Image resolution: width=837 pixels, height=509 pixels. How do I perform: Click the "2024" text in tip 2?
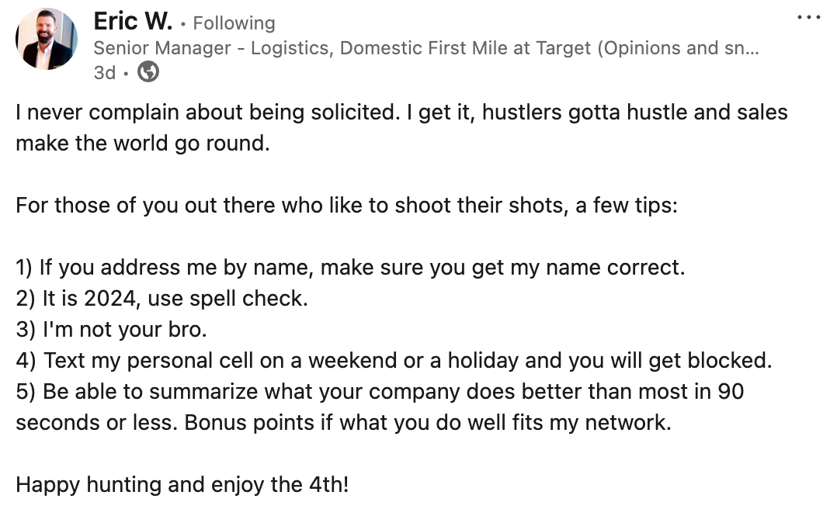pos(105,299)
